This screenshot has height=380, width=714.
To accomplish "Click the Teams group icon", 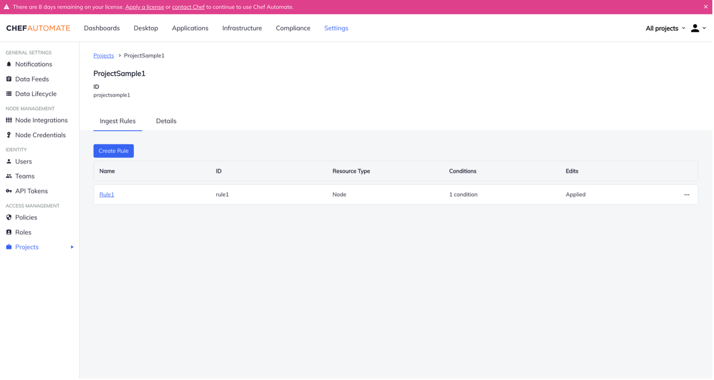I will tap(9, 176).
